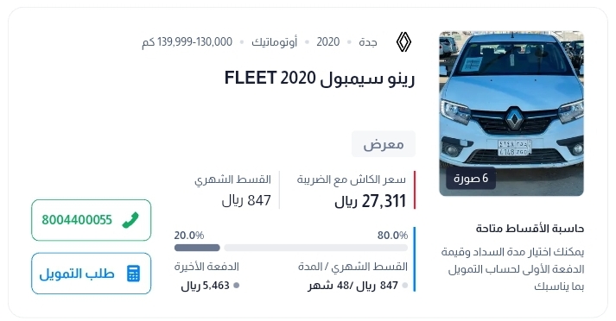
Task: Click the monthly installment 847 ريال value
Action: pyautogui.click(x=246, y=200)
